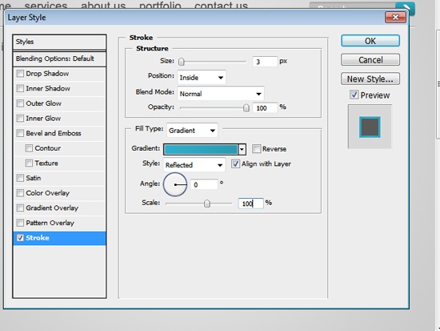Click the teal gradient swatch

point(201,150)
